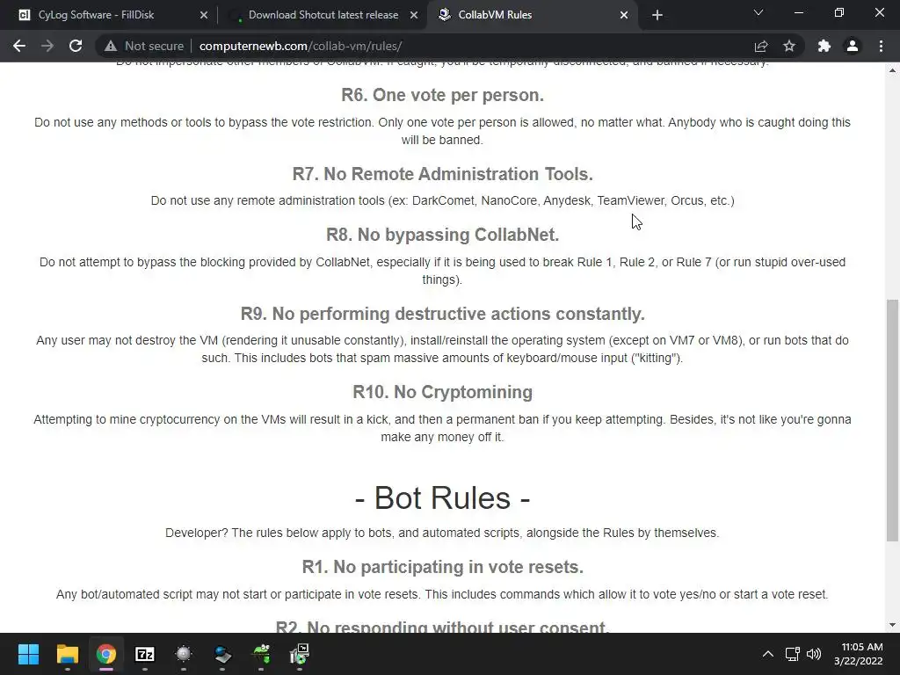Close the CyLog Software tab
Viewport: 900px width, 675px height.
(204, 15)
